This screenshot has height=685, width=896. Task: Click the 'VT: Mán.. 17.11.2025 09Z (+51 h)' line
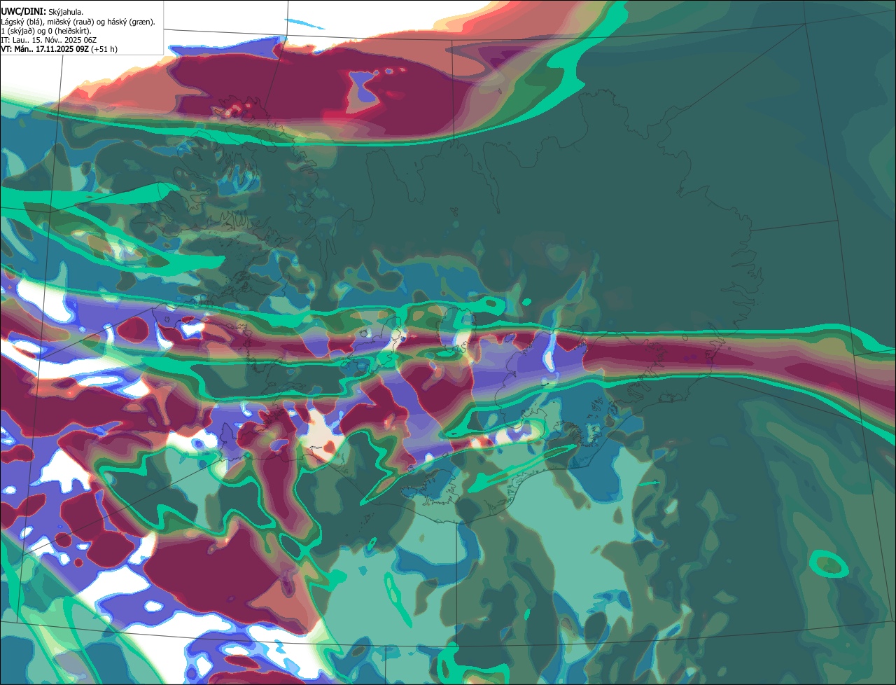click(x=59, y=49)
